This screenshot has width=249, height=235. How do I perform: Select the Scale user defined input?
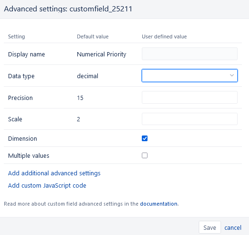coord(190,119)
